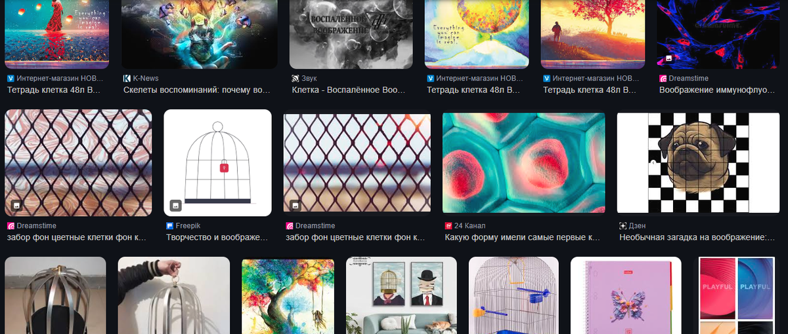Open the wire birdcage with blue perches image
788x334 pixels.
514,295
